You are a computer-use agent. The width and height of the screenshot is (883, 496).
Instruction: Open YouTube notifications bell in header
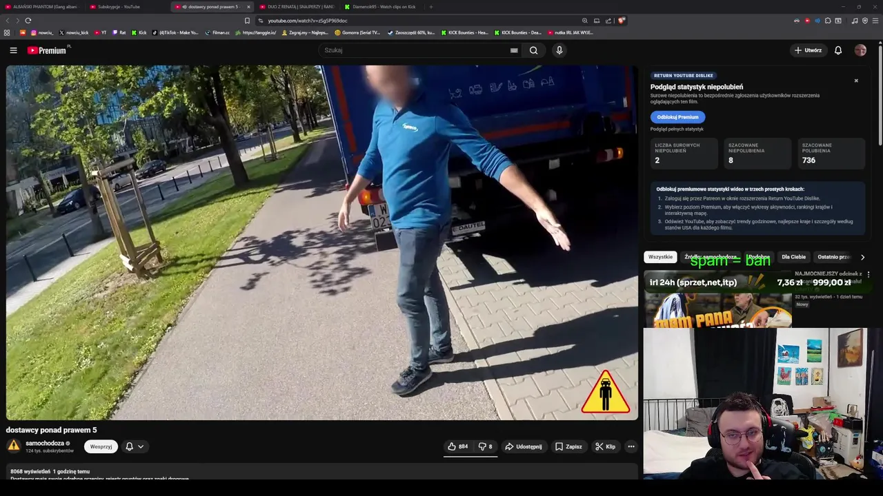pyautogui.click(x=838, y=50)
